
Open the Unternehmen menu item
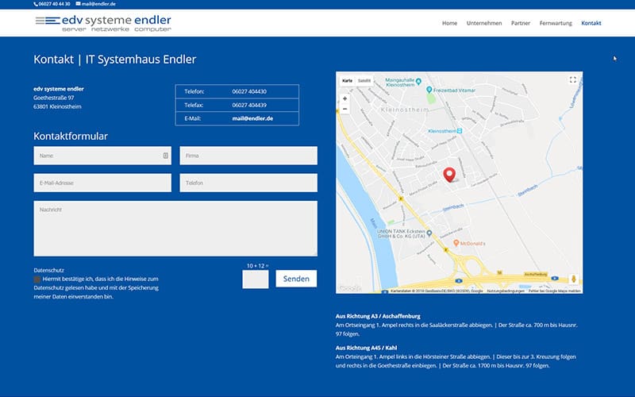(x=484, y=23)
